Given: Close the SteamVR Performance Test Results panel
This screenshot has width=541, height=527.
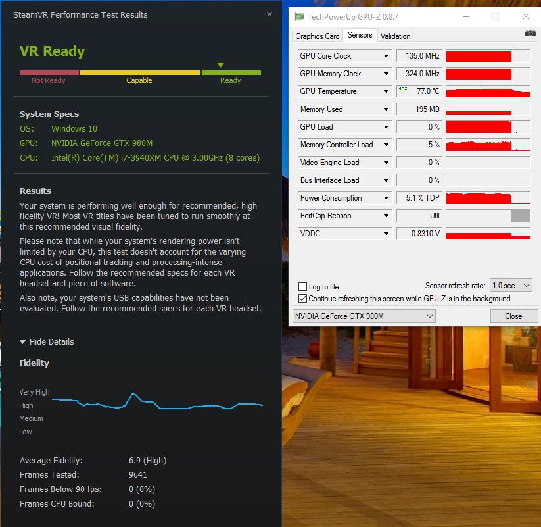Looking at the screenshot, I should 270,14.
